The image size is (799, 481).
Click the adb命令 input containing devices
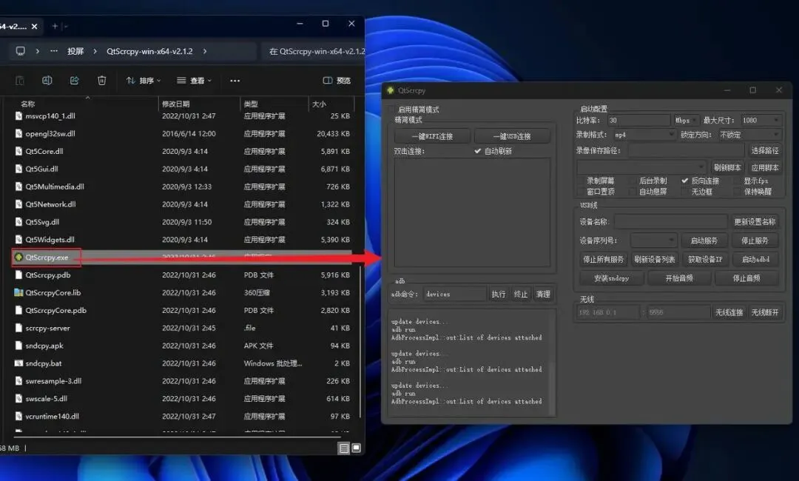[x=454, y=294]
